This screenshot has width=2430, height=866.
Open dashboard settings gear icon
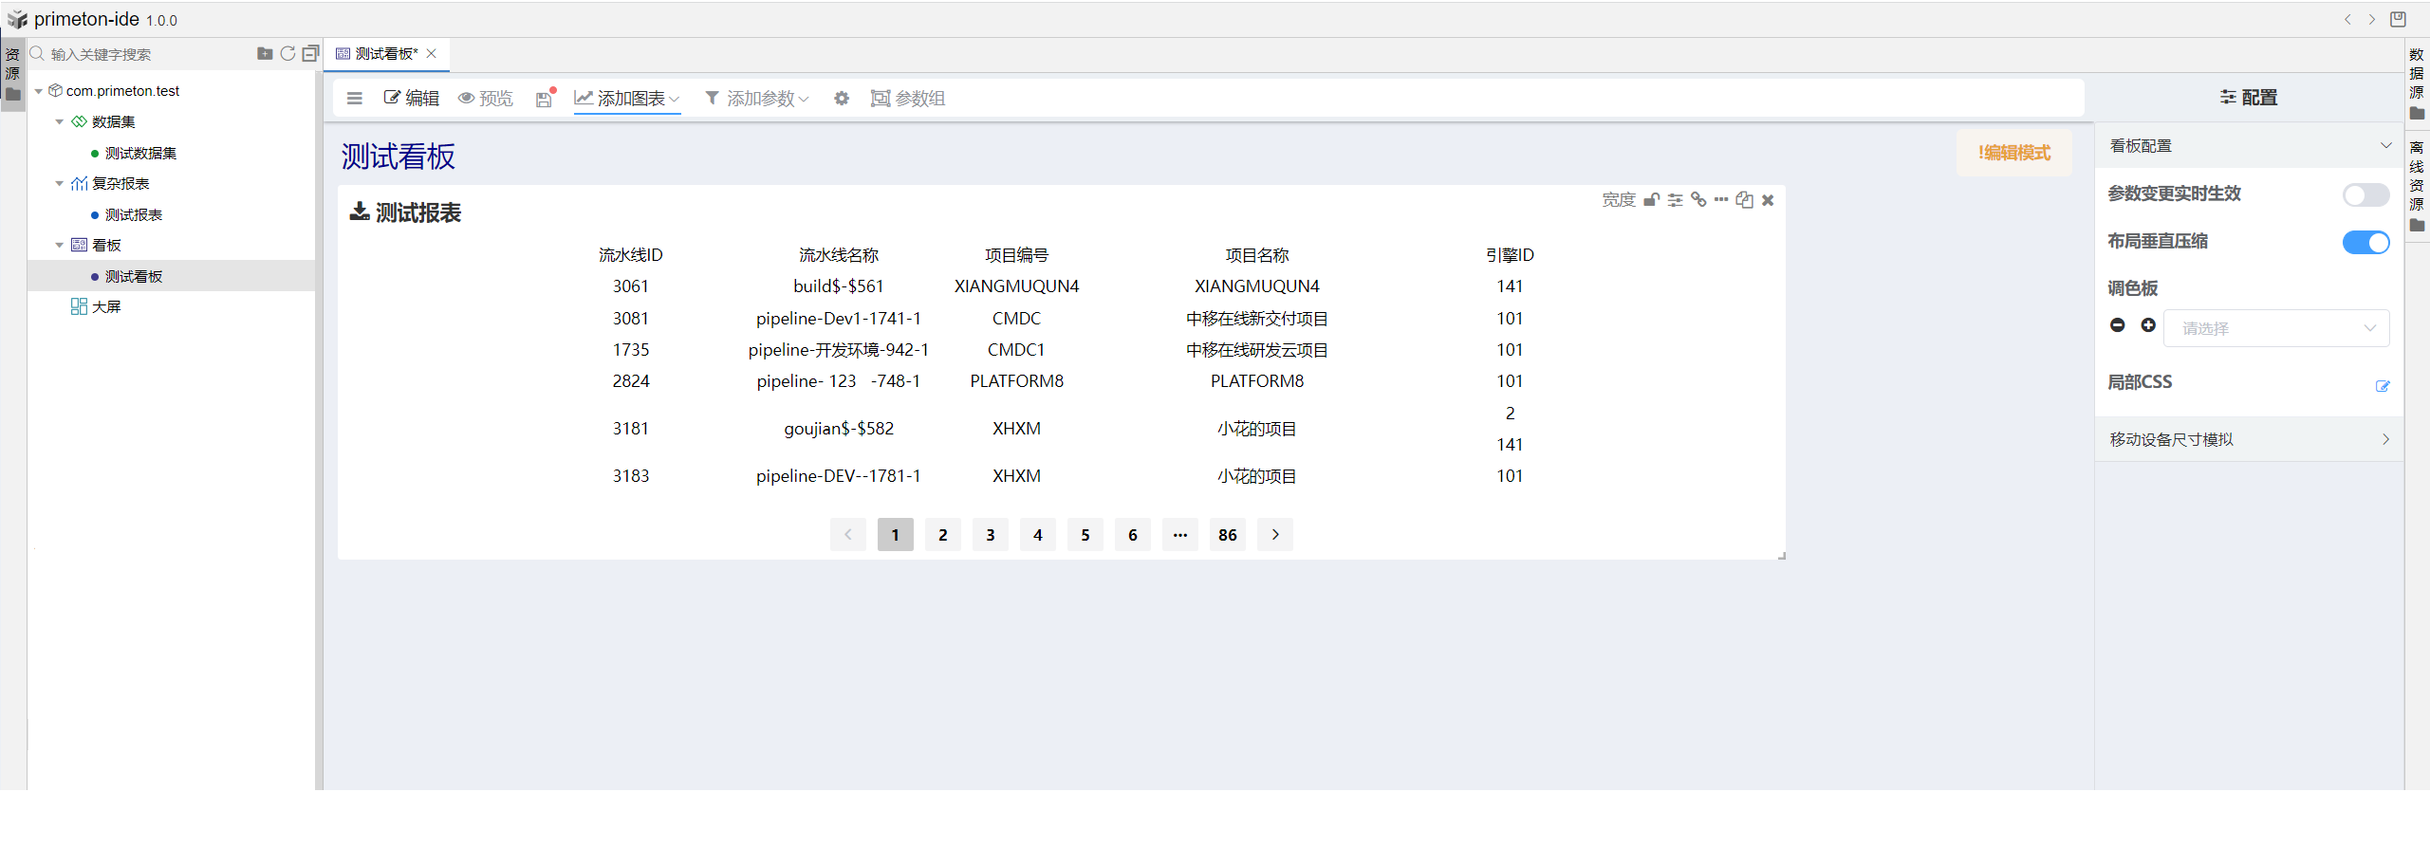click(x=841, y=99)
